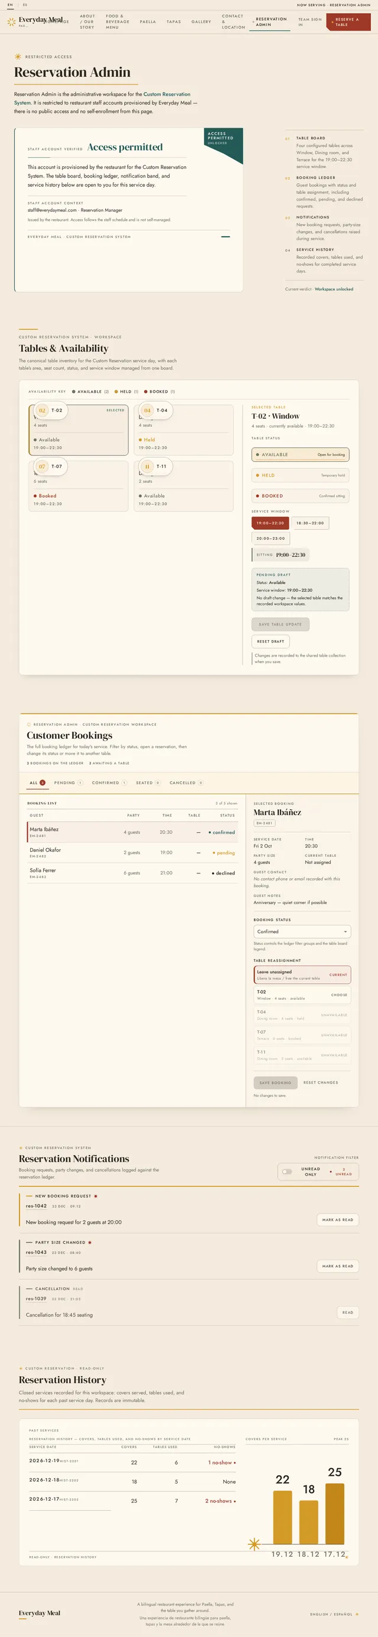The height and width of the screenshot is (1637, 378).
Task: Select the Daniel Okafor booking row
Action: (x=132, y=852)
